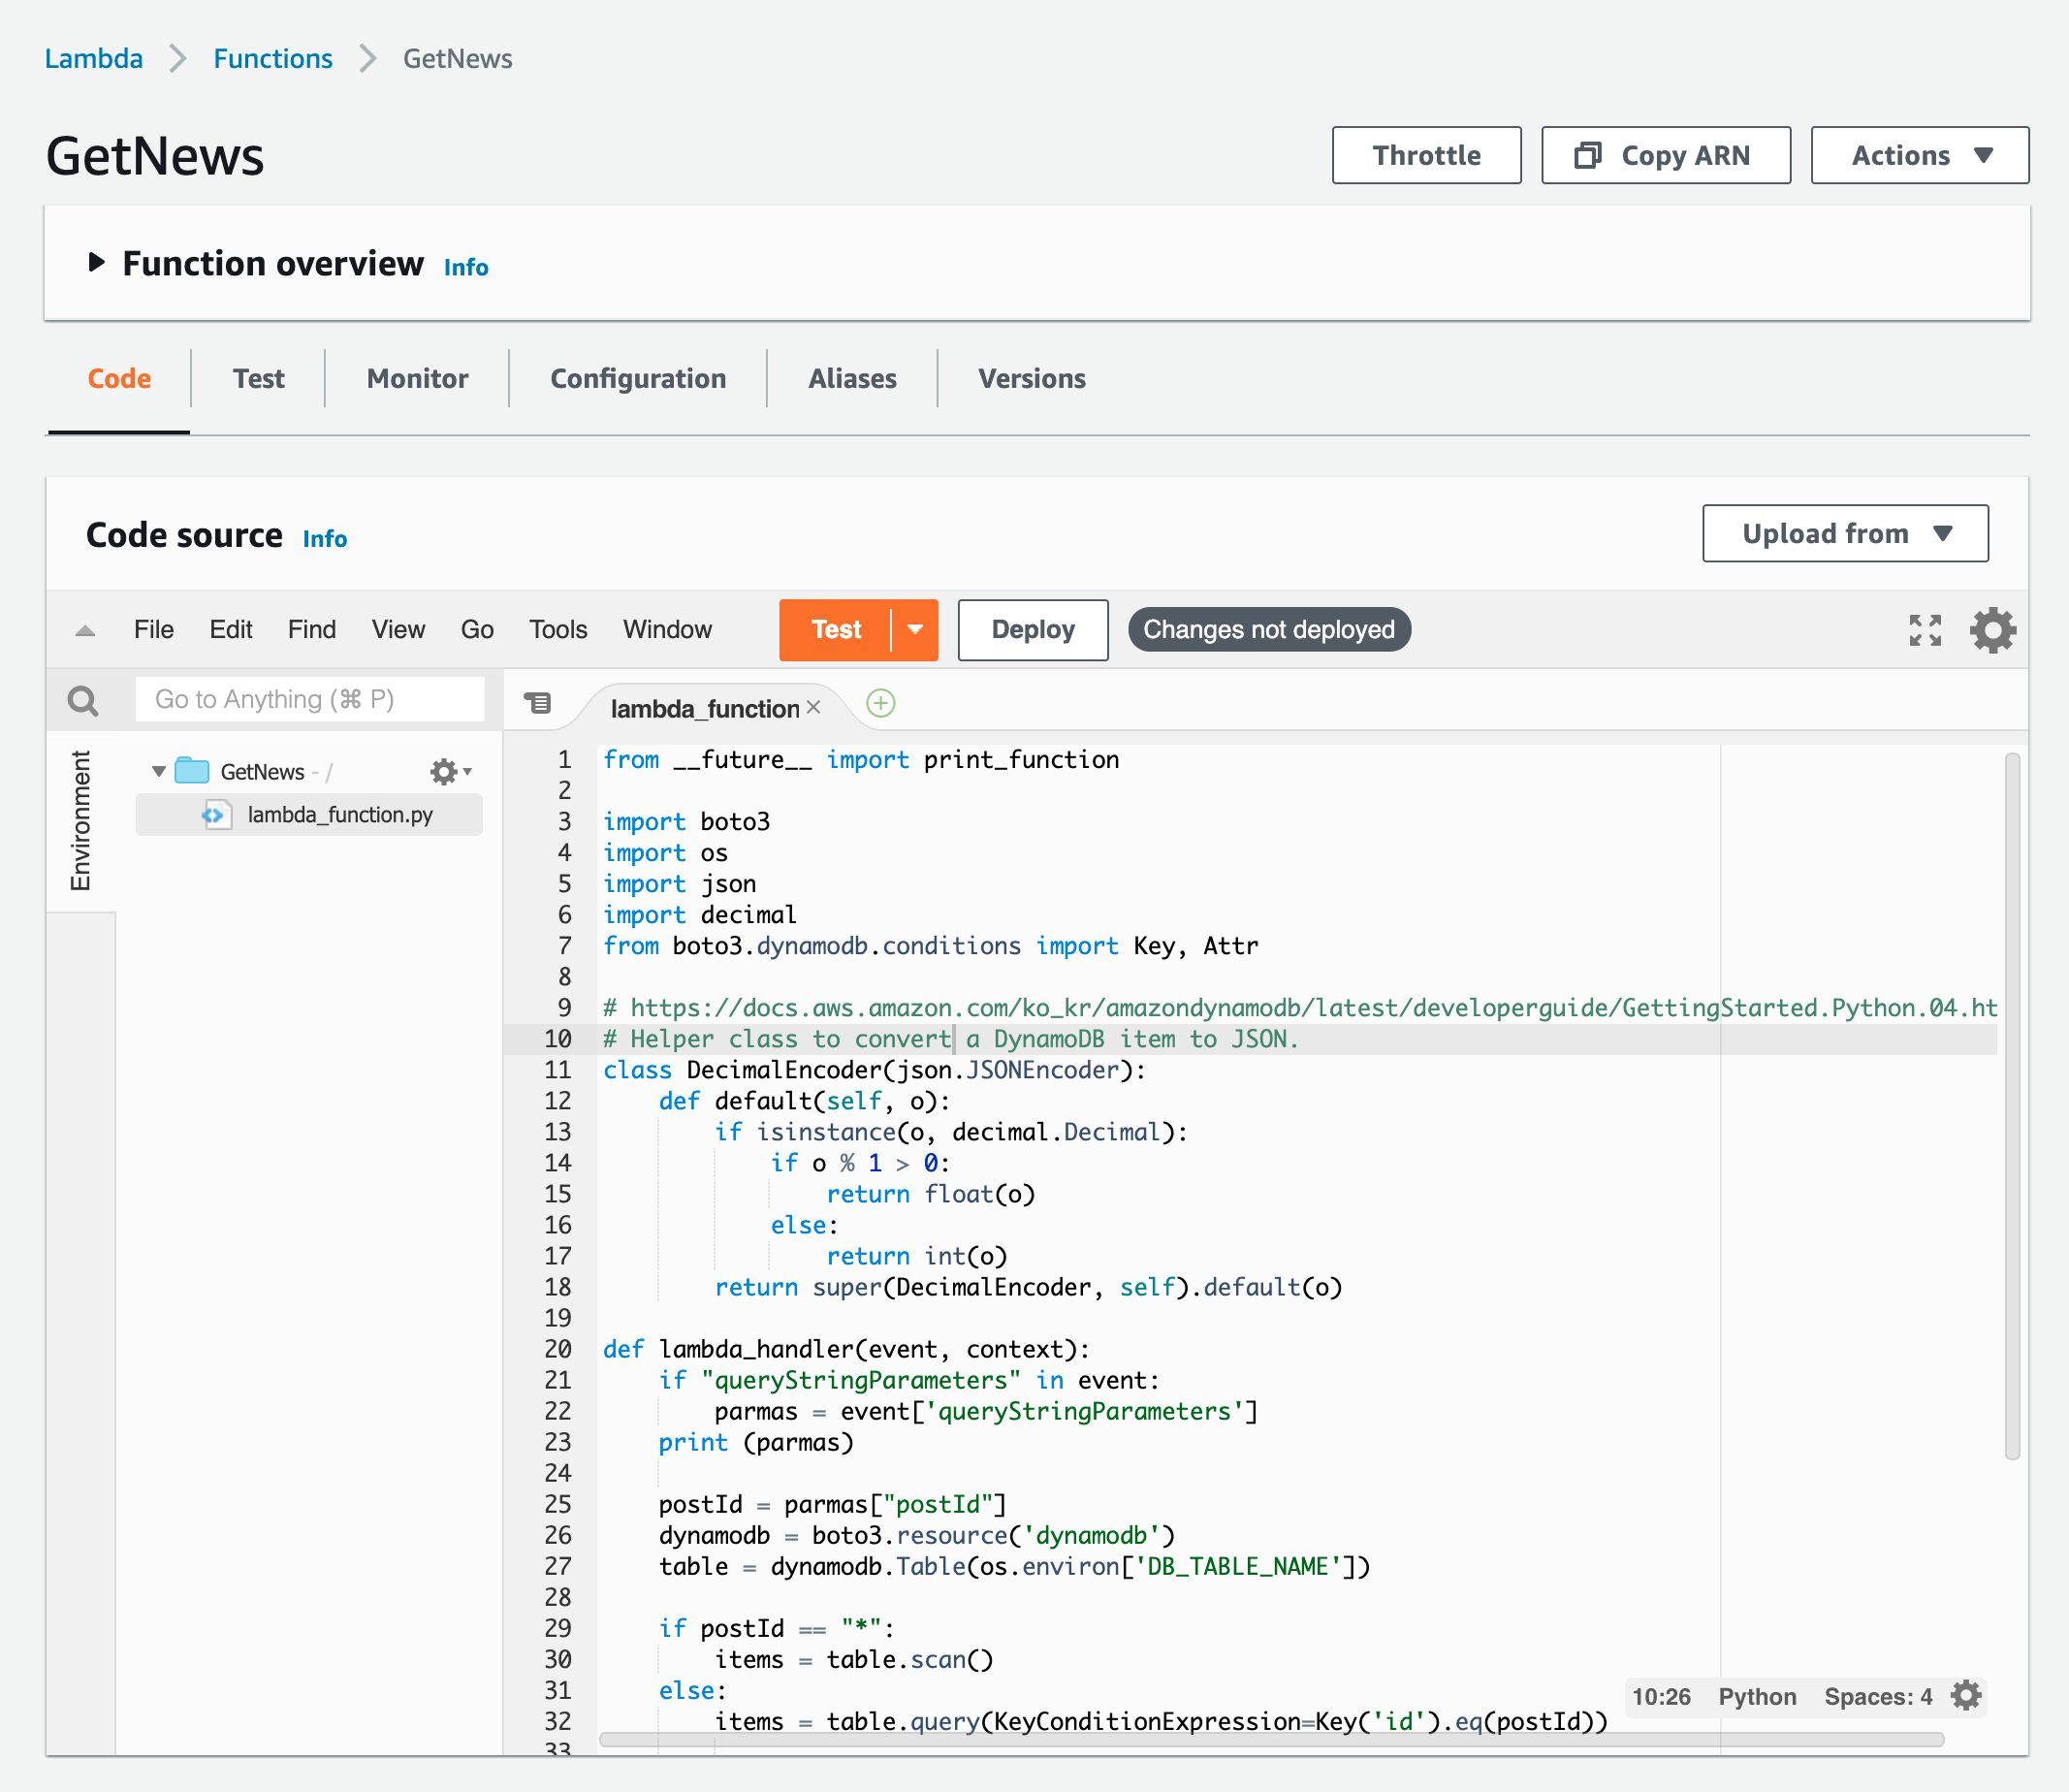The width and height of the screenshot is (2069, 1792).
Task: Click the 'class DecimalEncoder' code line
Action: coord(874,1070)
